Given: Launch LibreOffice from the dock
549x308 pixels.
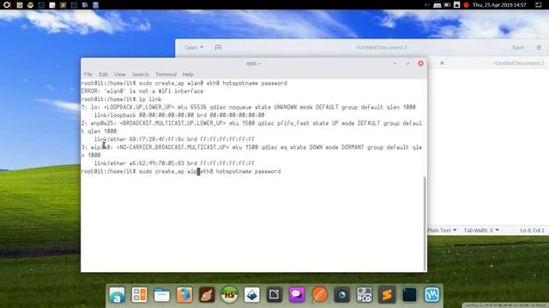Looking at the screenshot, I should pyautogui.click(x=274, y=294).
